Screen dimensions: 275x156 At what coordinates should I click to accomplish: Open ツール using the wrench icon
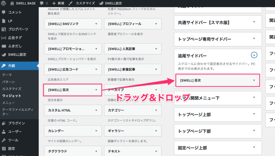point(3,140)
